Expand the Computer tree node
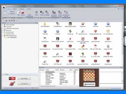Viewport: 126px width, 94px height. click(x=3, y=27)
